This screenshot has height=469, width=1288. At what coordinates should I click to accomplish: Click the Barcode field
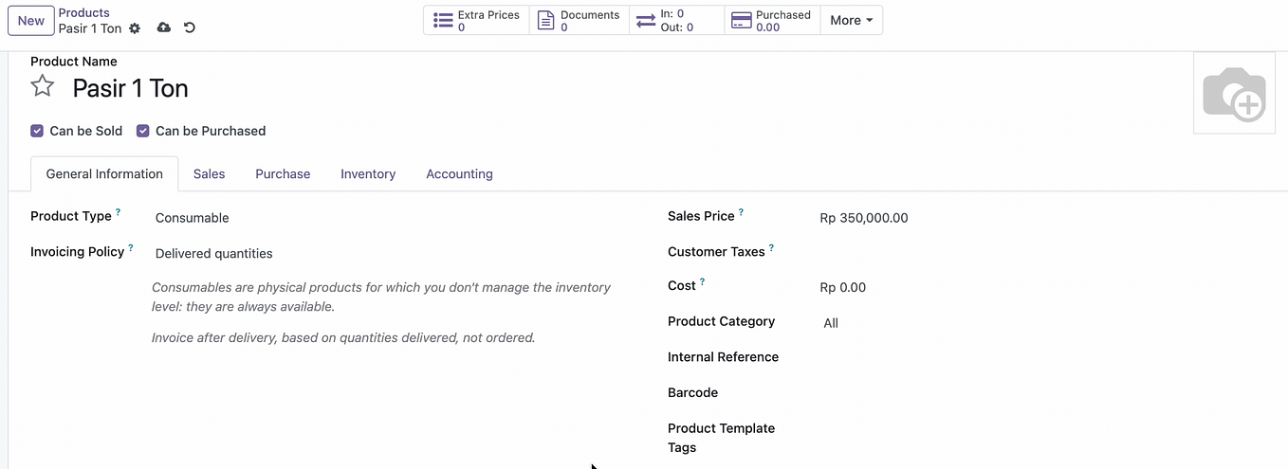click(x=1043, y=393)
